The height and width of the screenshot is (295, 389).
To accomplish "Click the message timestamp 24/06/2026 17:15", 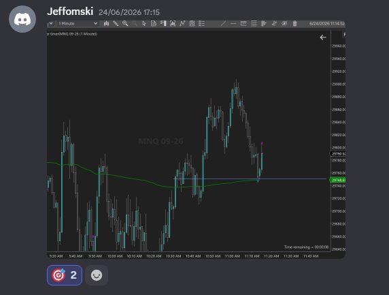I will pos(129,12).
